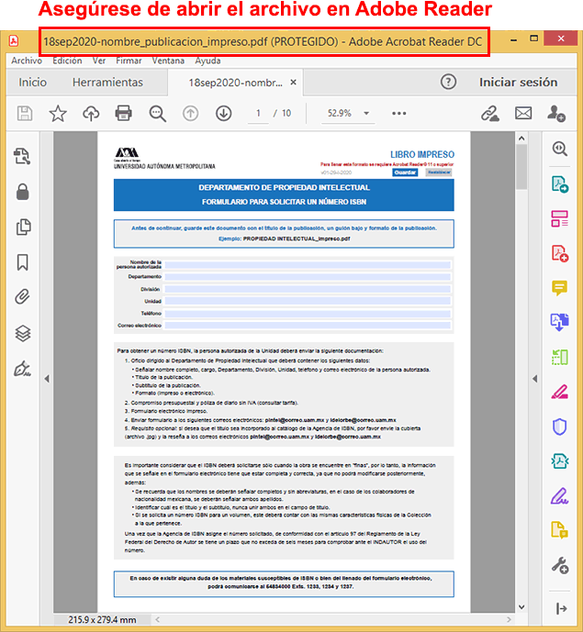Select the 18sep2020-nombr... document tab
This screenshot has height=632, width=583.
[x=235, y=83]
